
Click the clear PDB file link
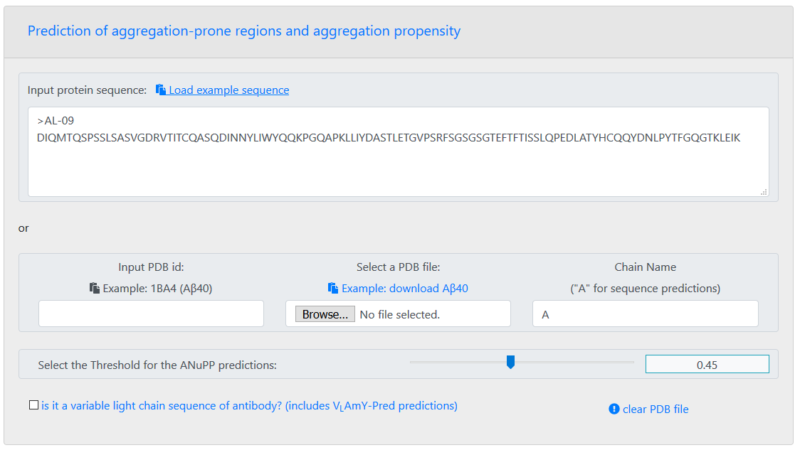point(656,409)
